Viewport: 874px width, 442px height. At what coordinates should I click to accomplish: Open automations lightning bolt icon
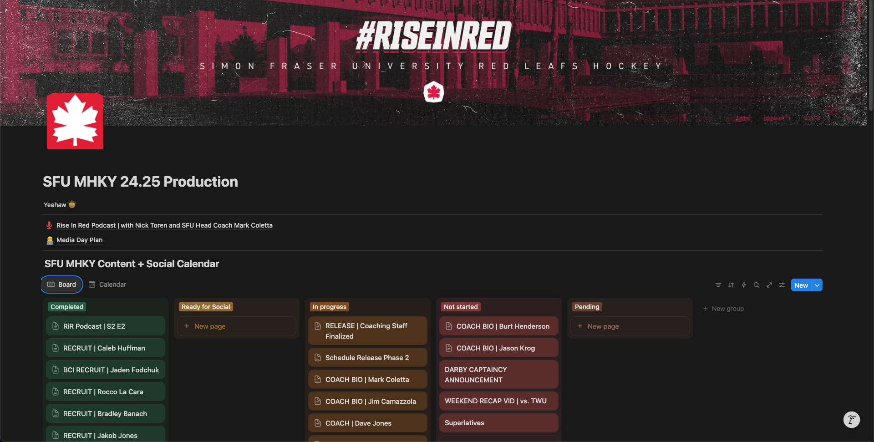pos(744,285)
